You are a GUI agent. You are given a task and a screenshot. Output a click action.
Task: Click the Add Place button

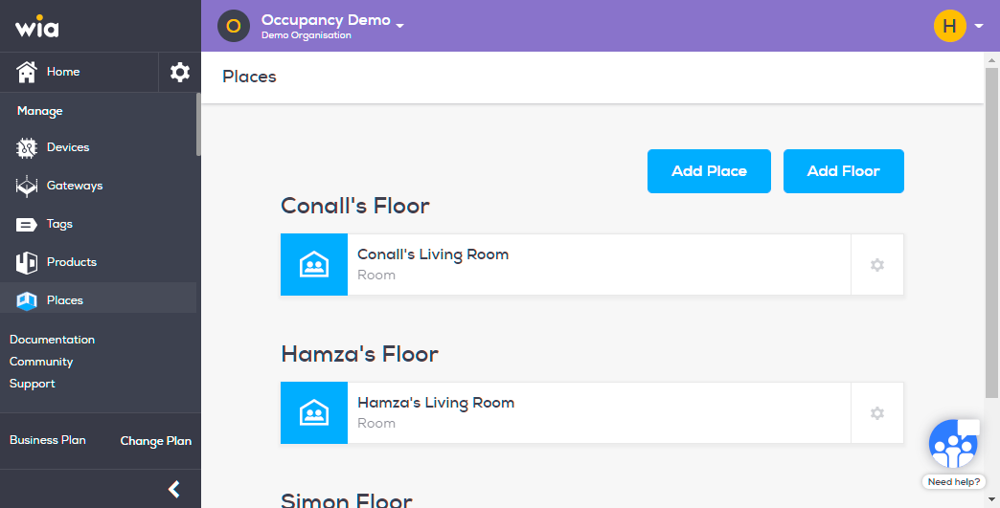(709, 171)
